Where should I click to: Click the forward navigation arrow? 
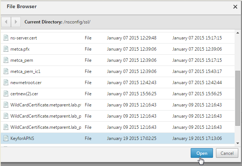16,22
